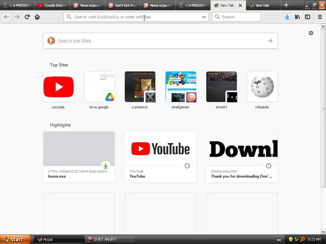Click the 8:23 AM clock
Screen dimensions: 326x244
314,239
